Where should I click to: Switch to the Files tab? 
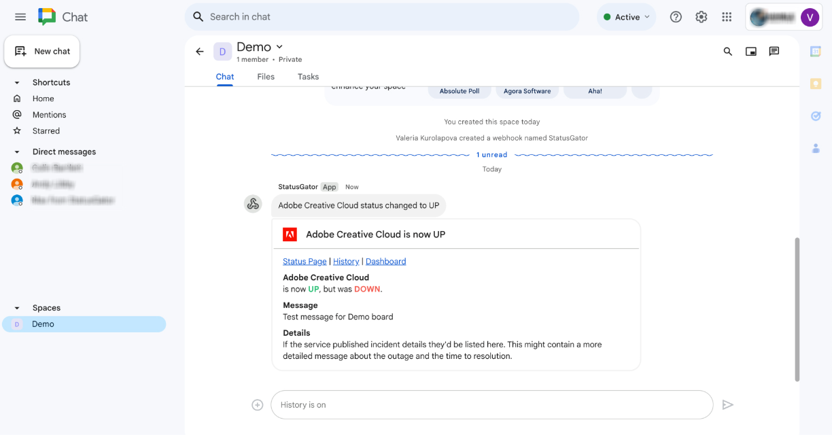pyautogui.click(x=266, y=77)
